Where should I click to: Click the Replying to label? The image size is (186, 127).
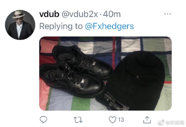tap(61, 26)
